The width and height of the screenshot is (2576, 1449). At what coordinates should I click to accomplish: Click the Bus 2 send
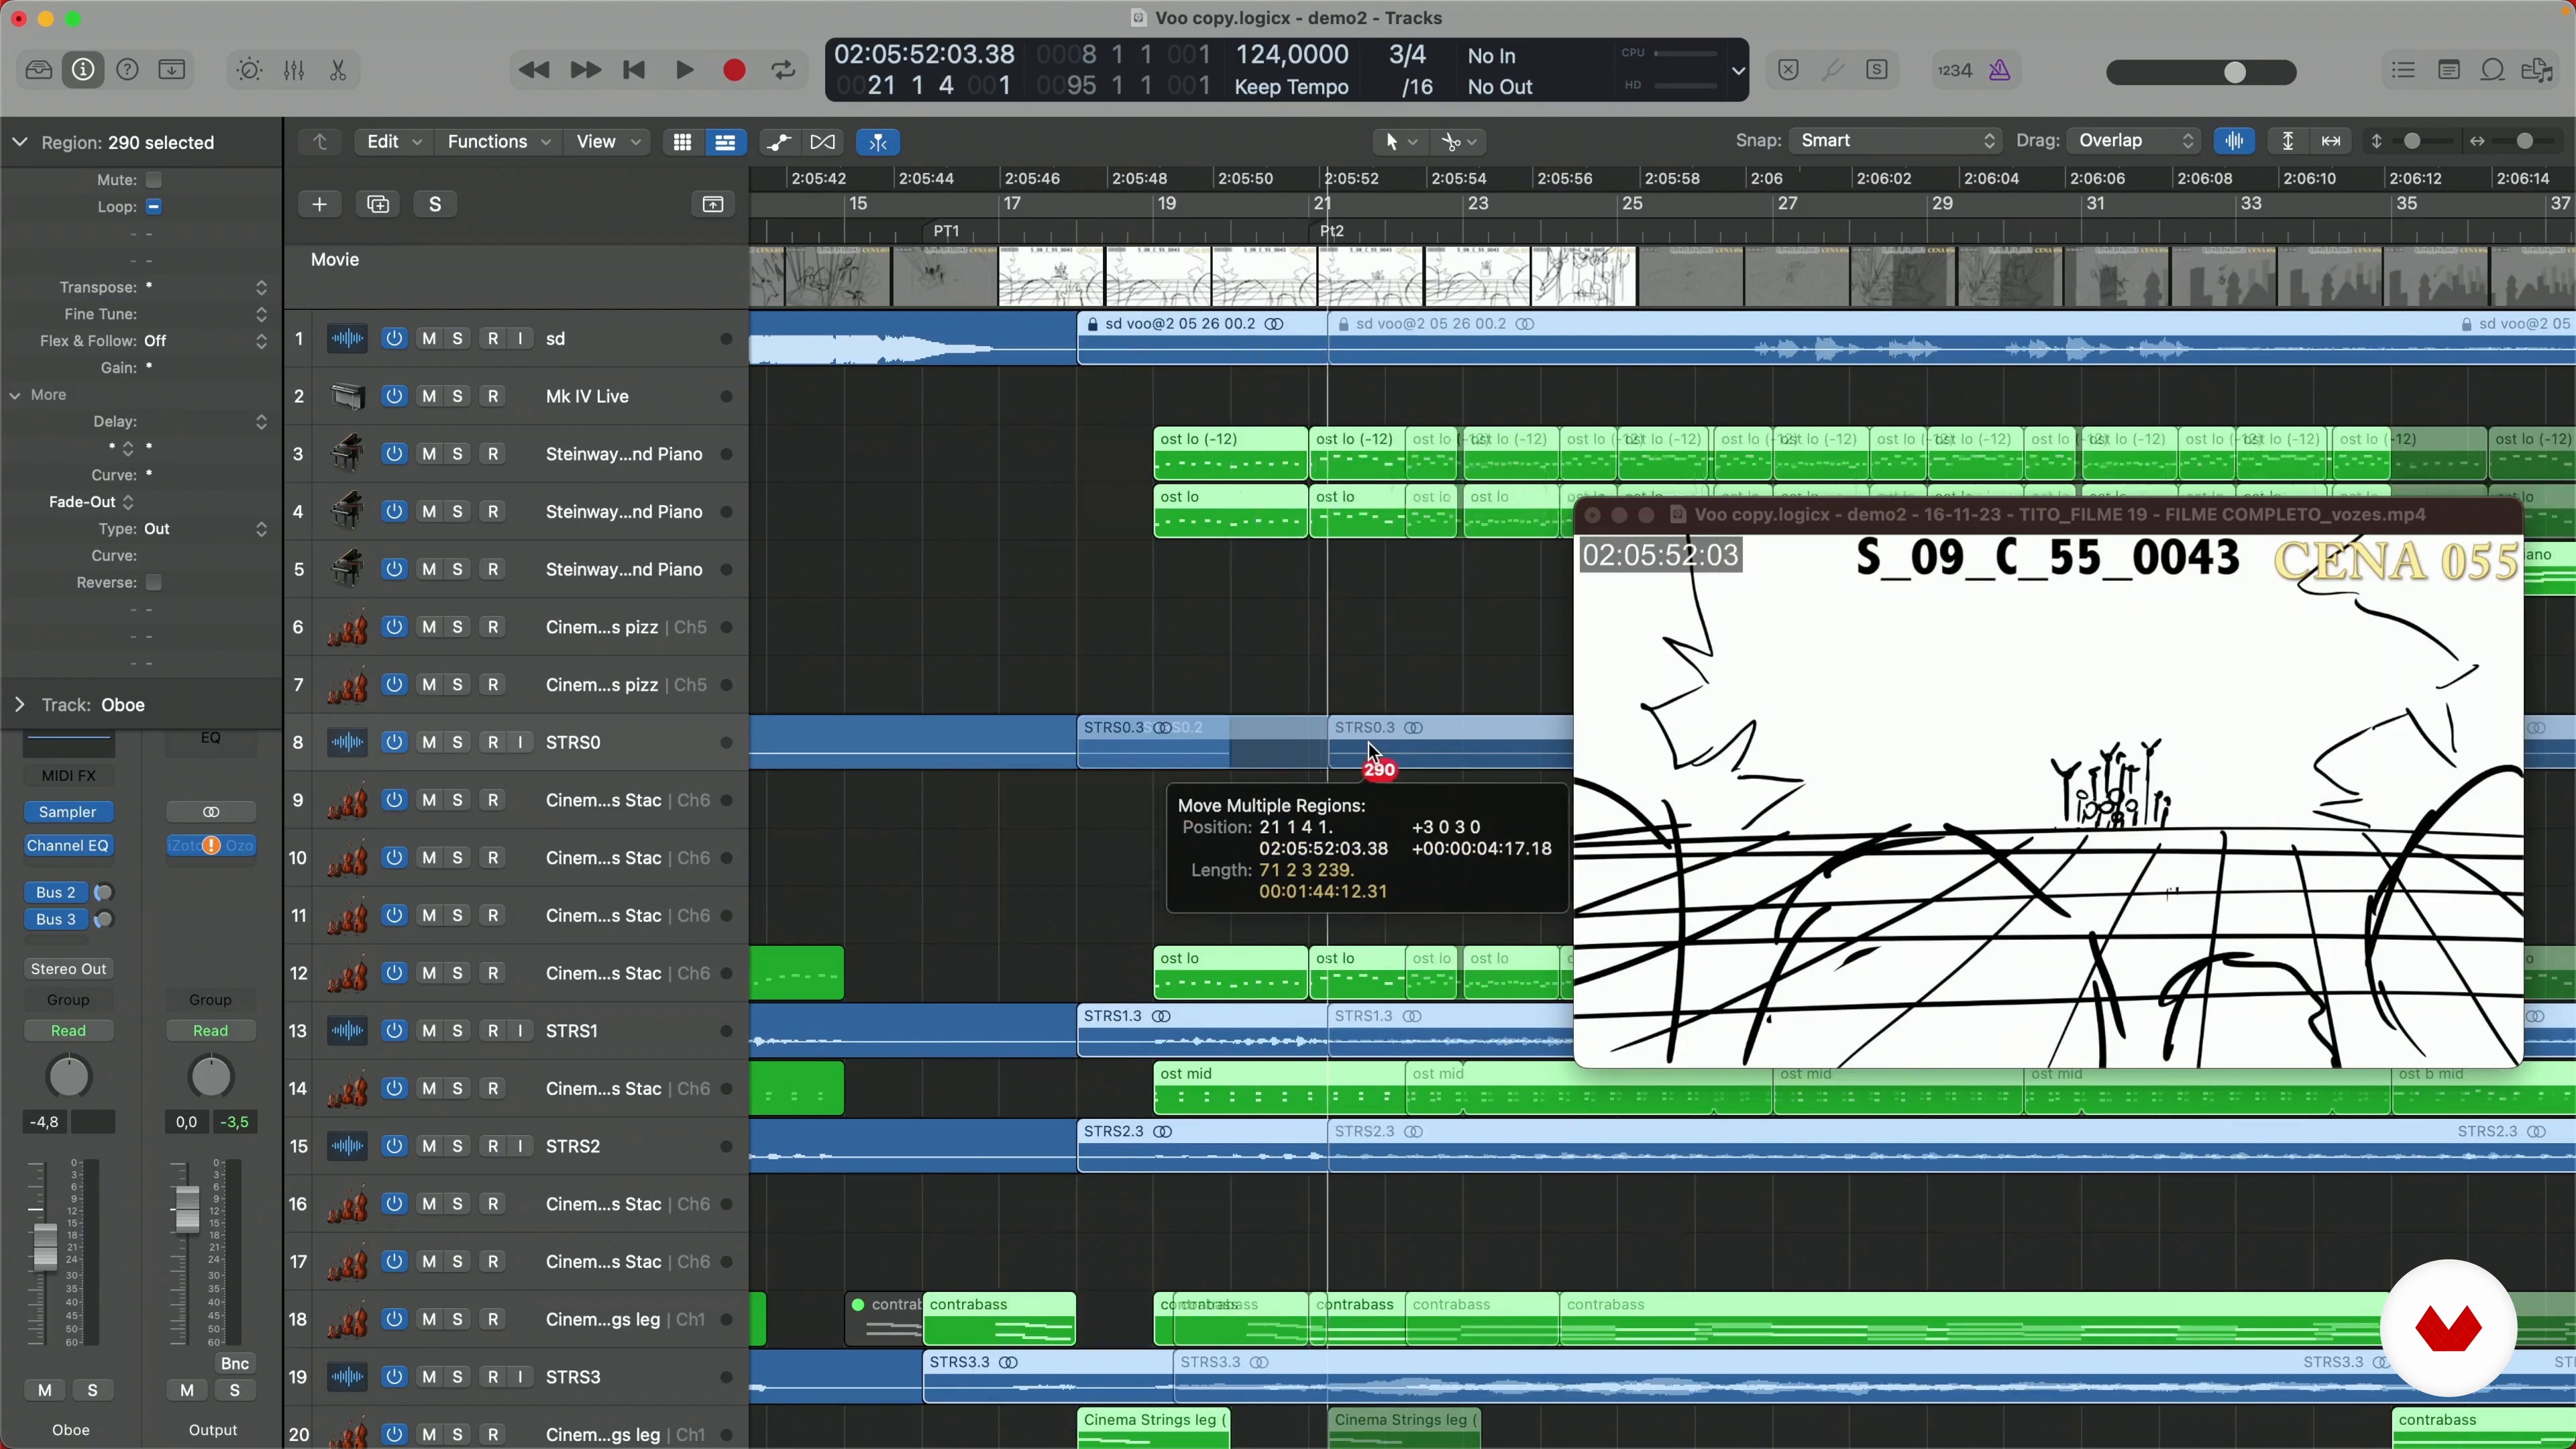point(56,892)
